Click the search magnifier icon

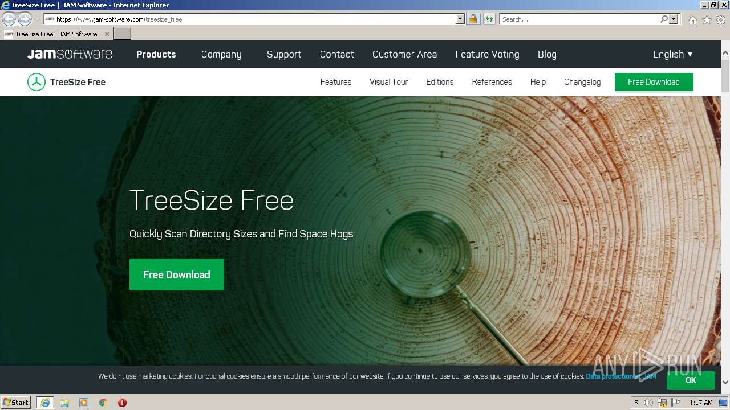pyautogui.click(x=664, y=19)
